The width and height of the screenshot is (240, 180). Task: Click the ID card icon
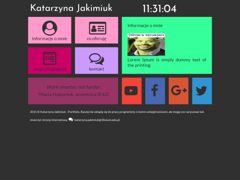97,28
